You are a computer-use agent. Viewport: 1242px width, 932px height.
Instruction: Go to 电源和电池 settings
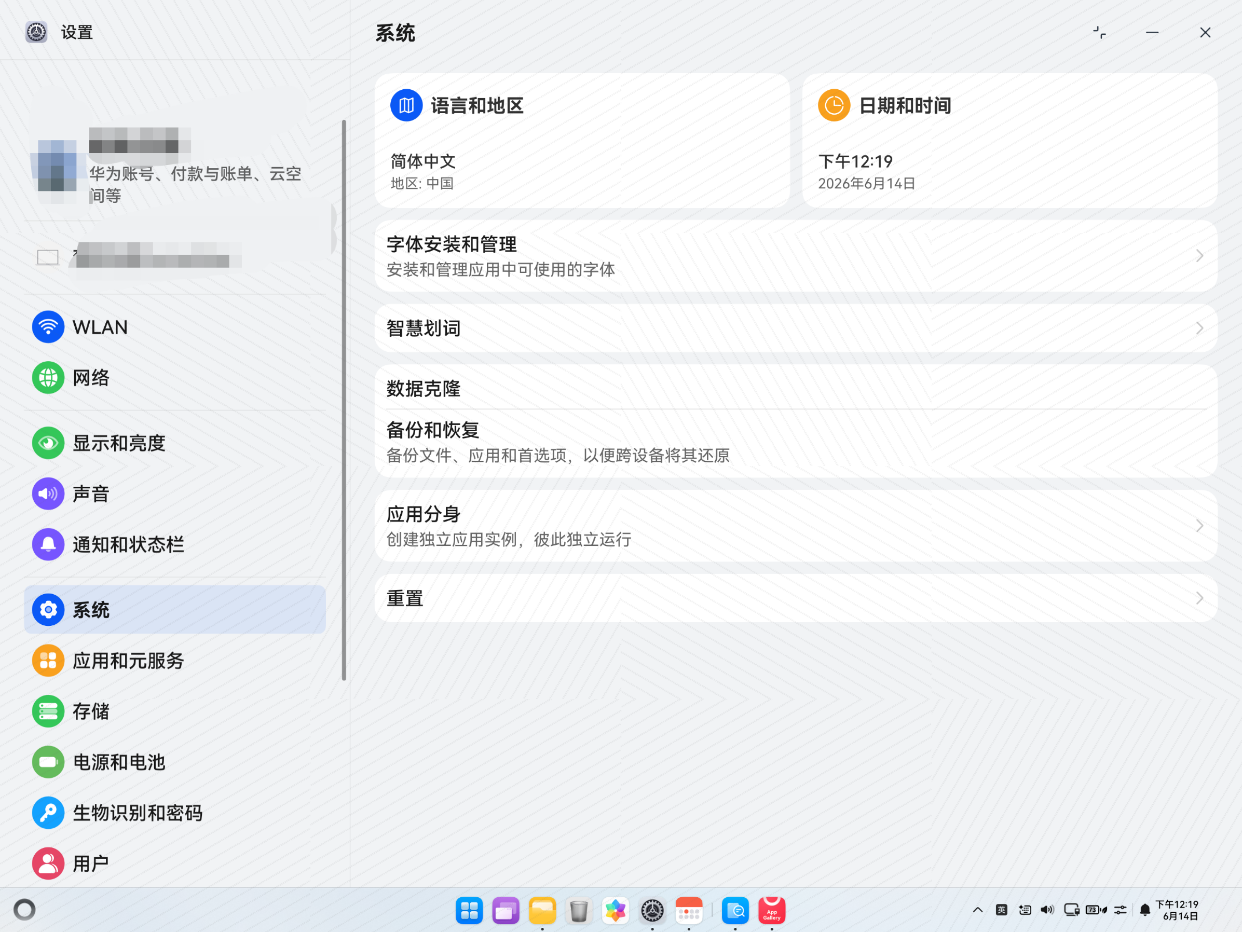pyautogui.click(x=174, y=762)
